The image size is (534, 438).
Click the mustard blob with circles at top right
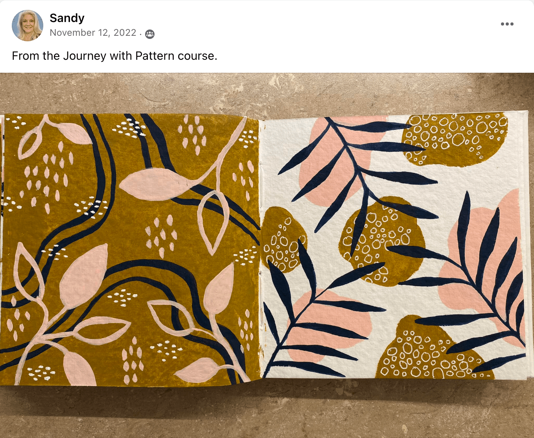coord(454,138)
